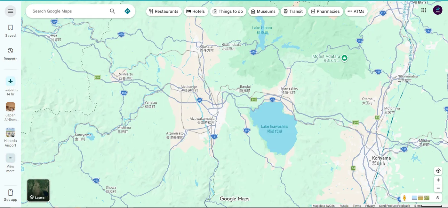Open the hamburger main menu

(11, 11)
